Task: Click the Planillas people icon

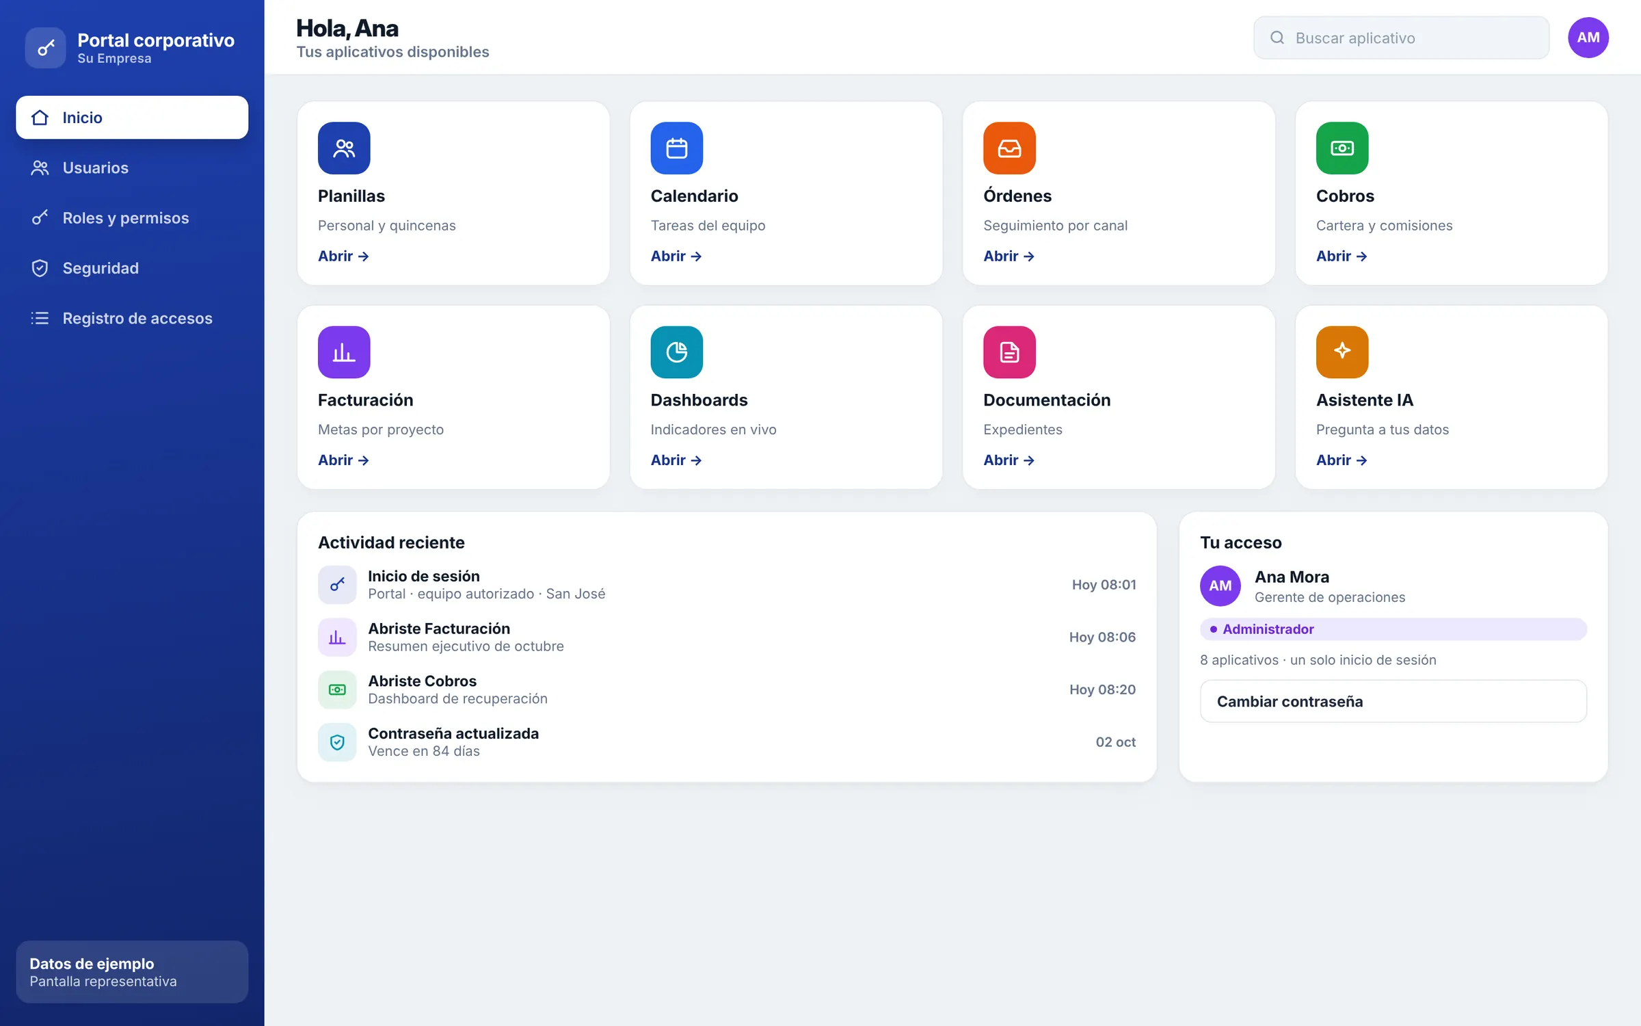Action: coord(344,148)
